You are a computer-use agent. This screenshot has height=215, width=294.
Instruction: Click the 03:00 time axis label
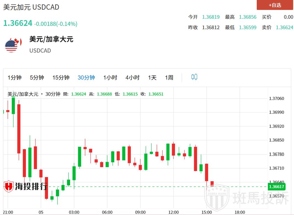74,212
